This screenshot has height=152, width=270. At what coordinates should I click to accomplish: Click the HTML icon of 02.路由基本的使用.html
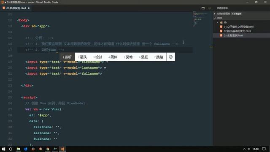click(x=221, y=31)
